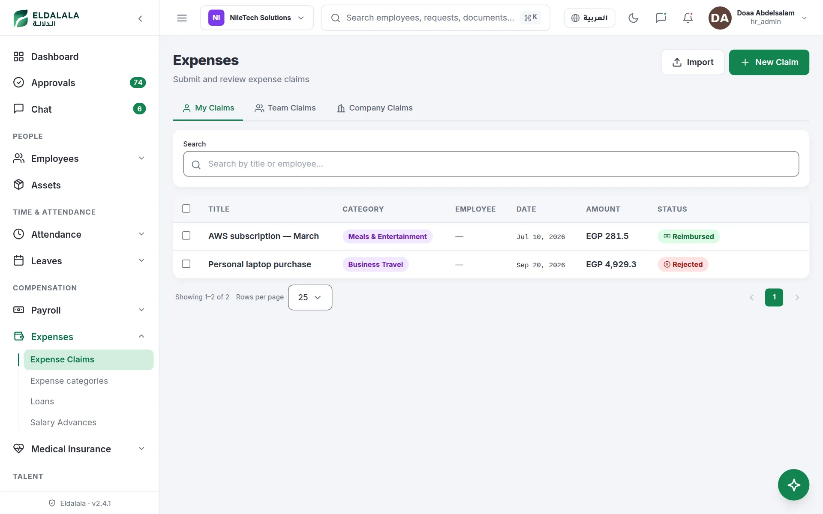Open the user profile dropdown arrow

pyautogui.click(x=804, y=18)
